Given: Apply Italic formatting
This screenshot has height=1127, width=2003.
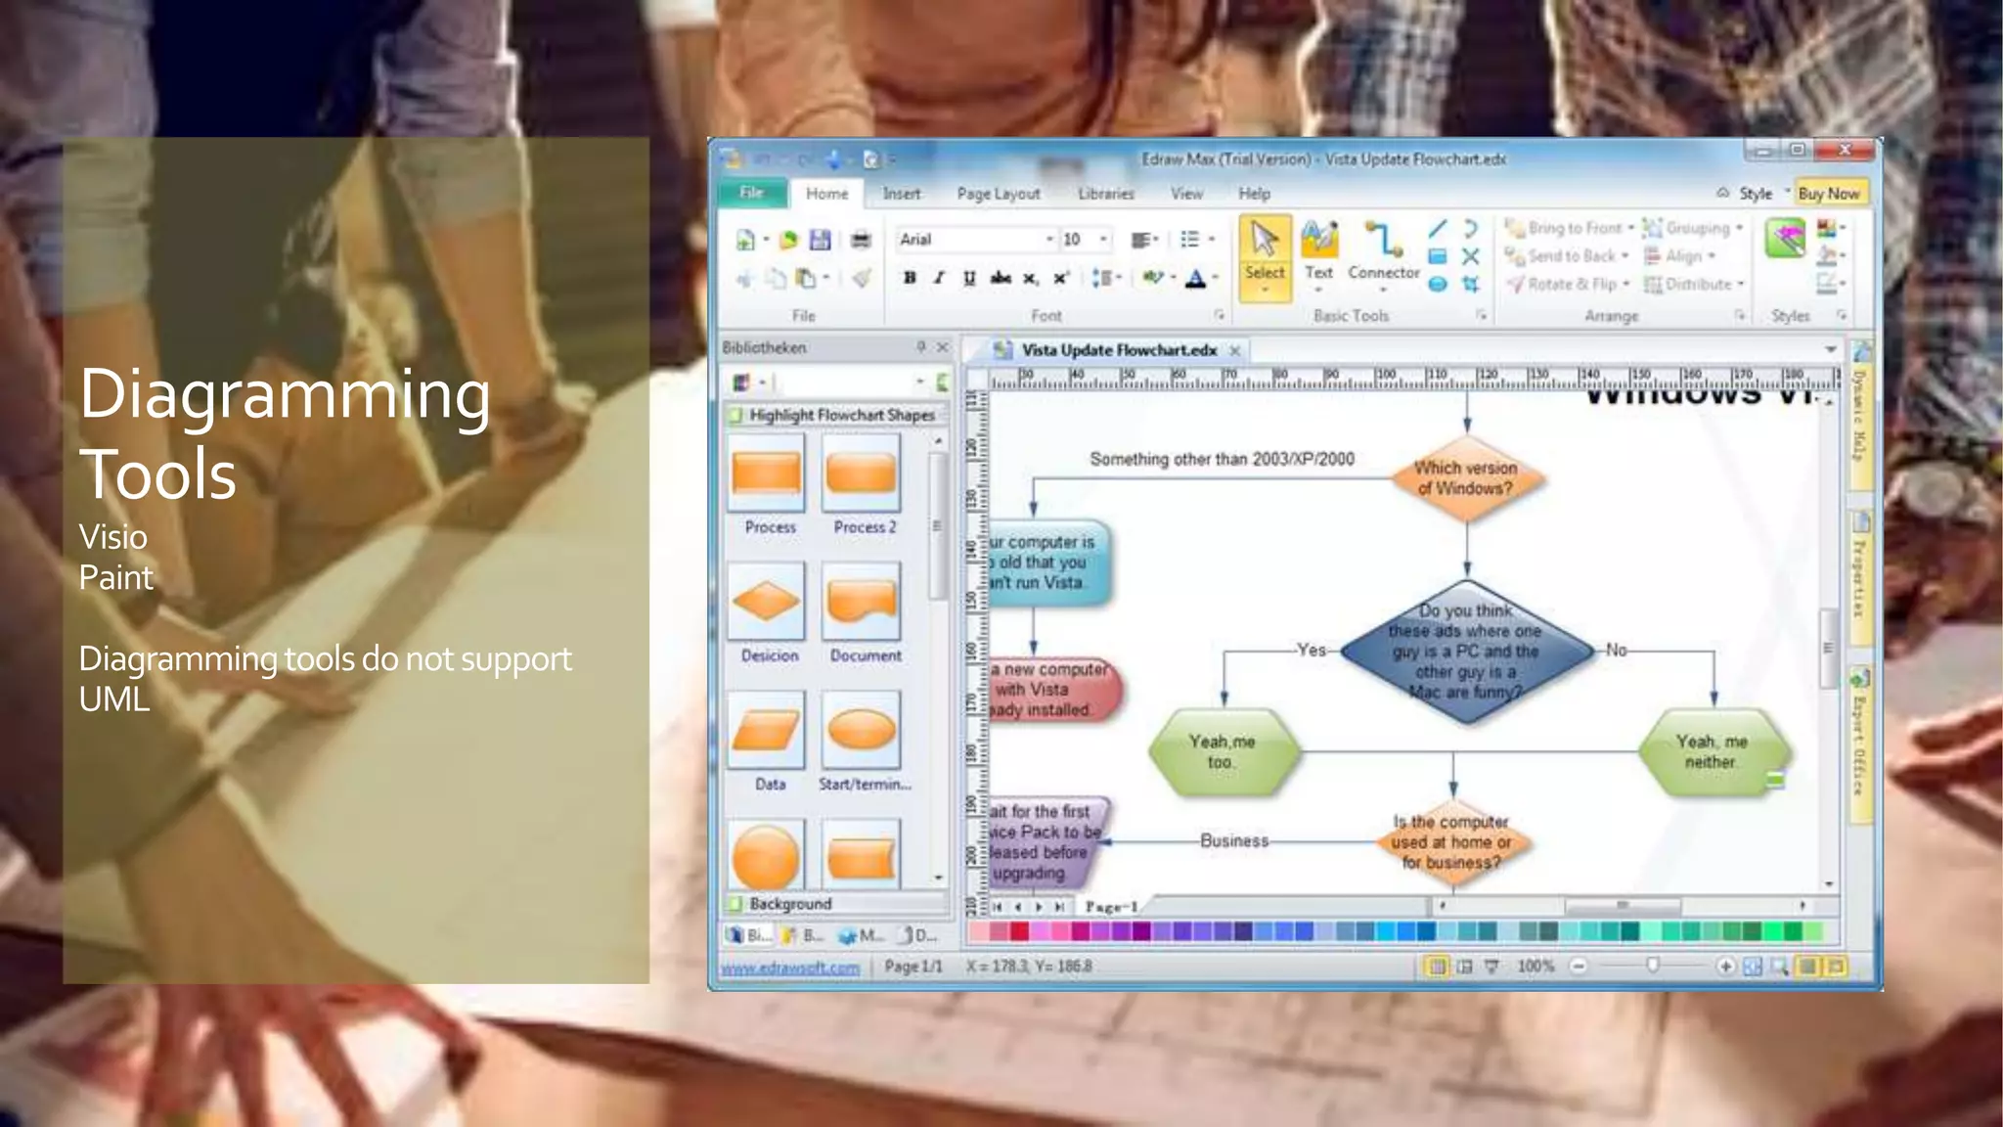Looking at the screenshot, I should [939, 278].
